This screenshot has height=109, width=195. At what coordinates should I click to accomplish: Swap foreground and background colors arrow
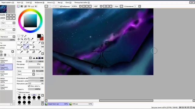pos(43,35)
